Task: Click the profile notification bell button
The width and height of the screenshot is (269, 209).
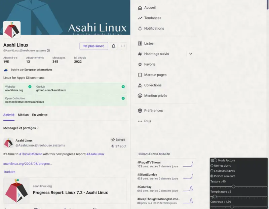Action: tap(114, 46)
